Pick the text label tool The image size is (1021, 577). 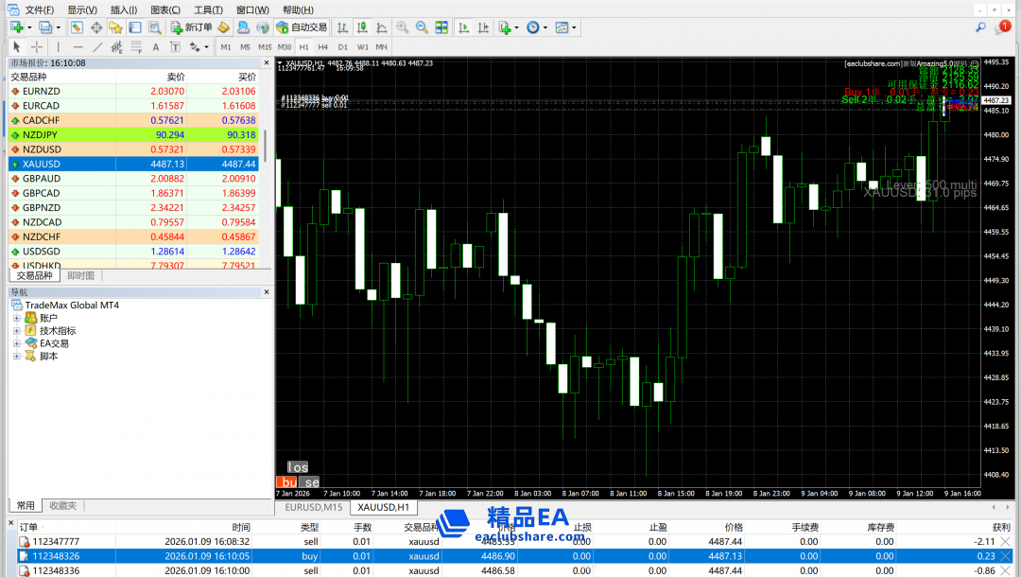pyautogui.click(x=155, y=46)
